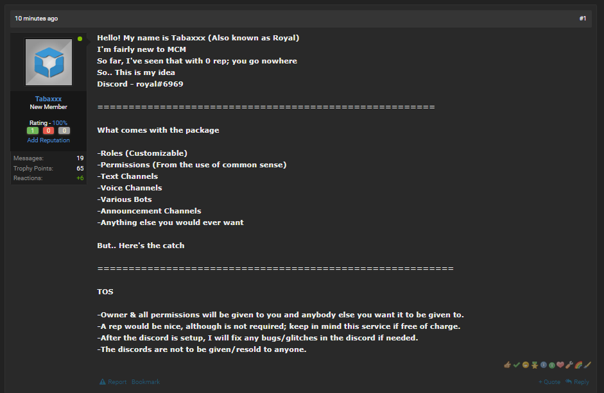Open the post number #1 permalink
This screenshot has height=393, width=604.
click(x=582, y=19)
